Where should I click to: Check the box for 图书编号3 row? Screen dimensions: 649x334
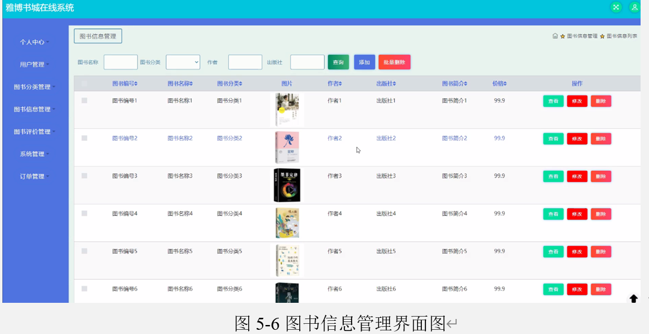85,176
